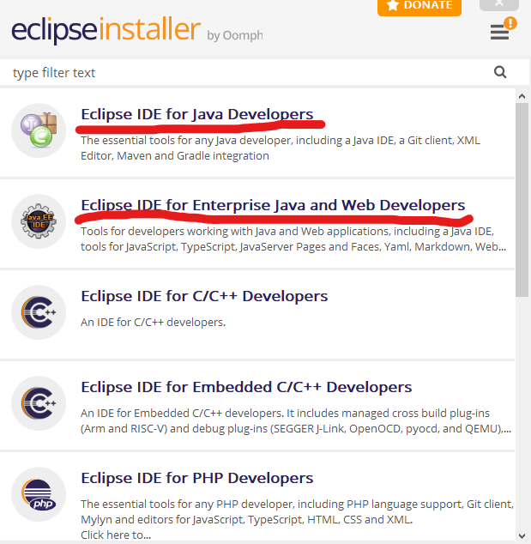This screenshot has width=531, height=544.
Task: Select the Java Developers package icon
Action: tap(39, 130)
